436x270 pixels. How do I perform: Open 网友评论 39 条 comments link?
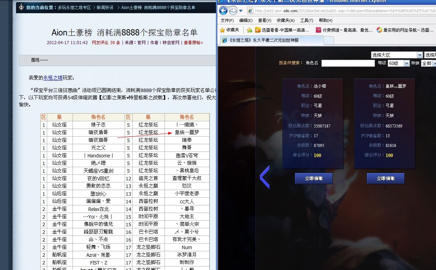[106, 43]
